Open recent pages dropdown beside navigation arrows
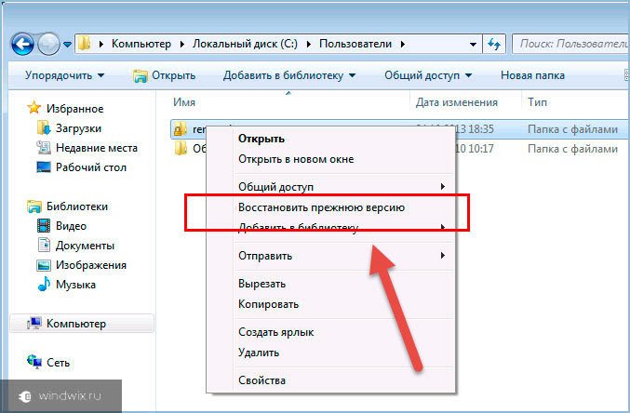This screenshot has width=630, height=413. pos(68,45)
